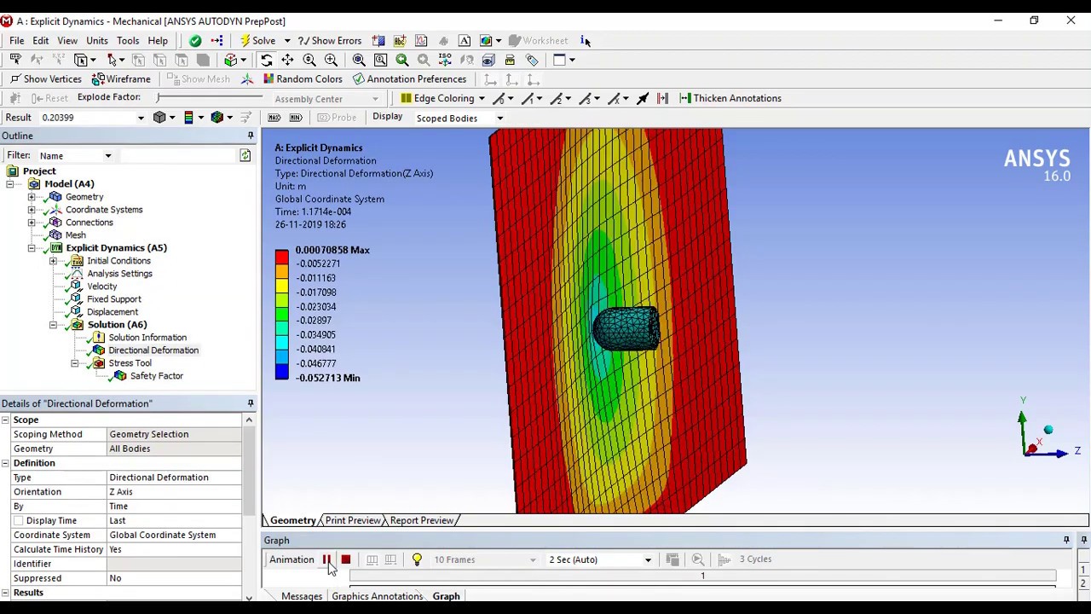Click the dark blue legend color band

point(281,373)
